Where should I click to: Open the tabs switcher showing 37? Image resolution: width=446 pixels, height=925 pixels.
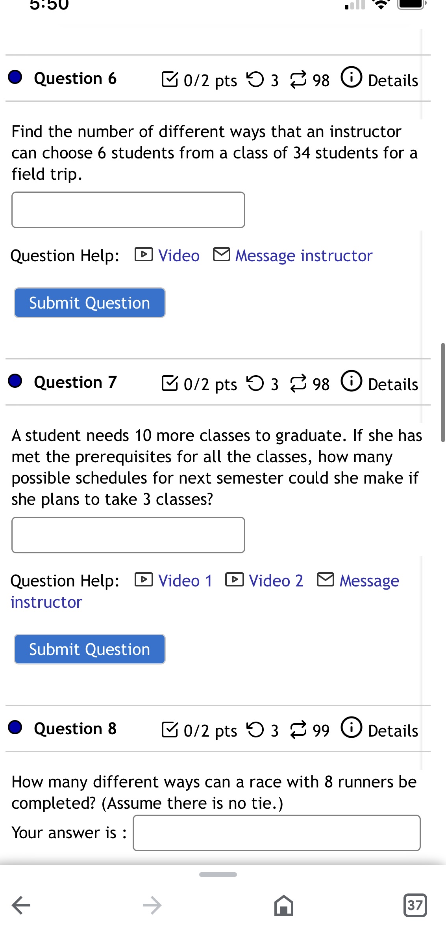click(x=415, y=905)
